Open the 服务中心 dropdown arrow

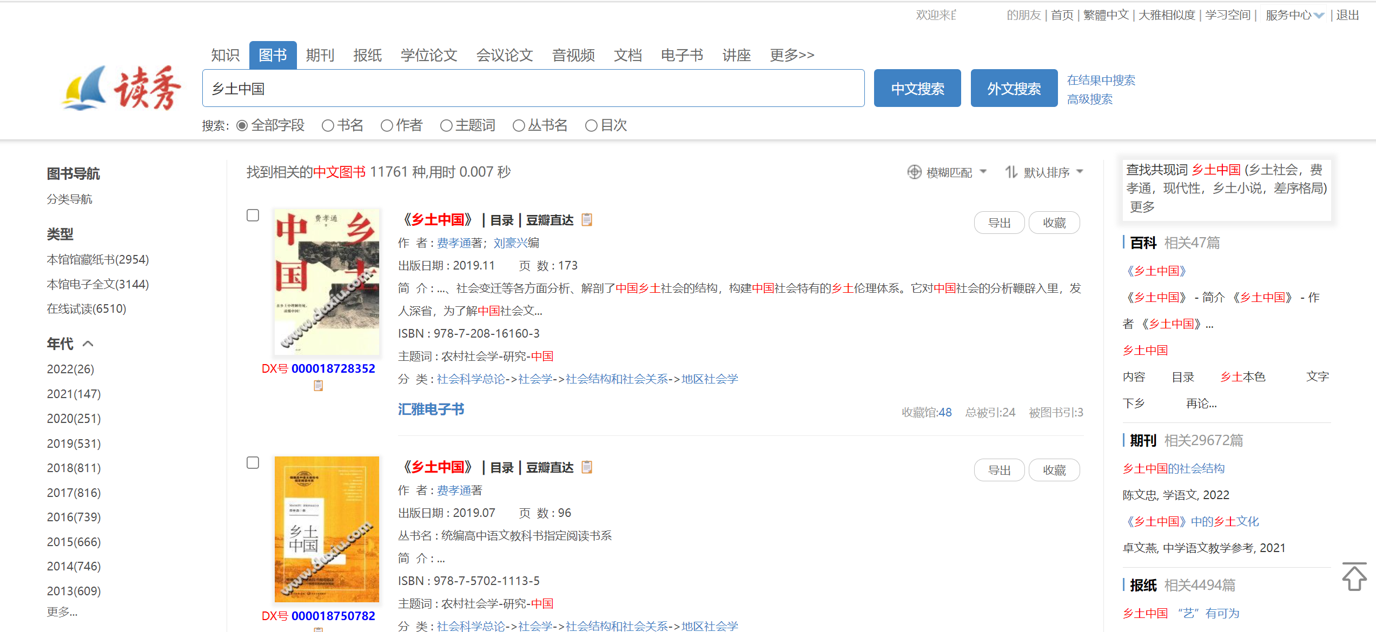coord(1319,16)
